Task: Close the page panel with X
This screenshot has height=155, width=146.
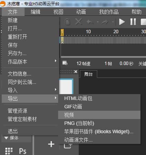Action: coord(76,72)
